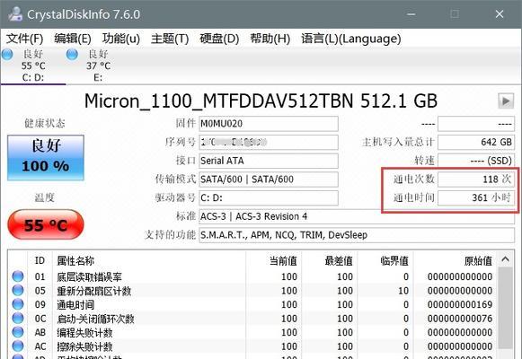Click the 固件 firmware field M0MU020
The height and width of the screenshot is (359, 522).
269,124
